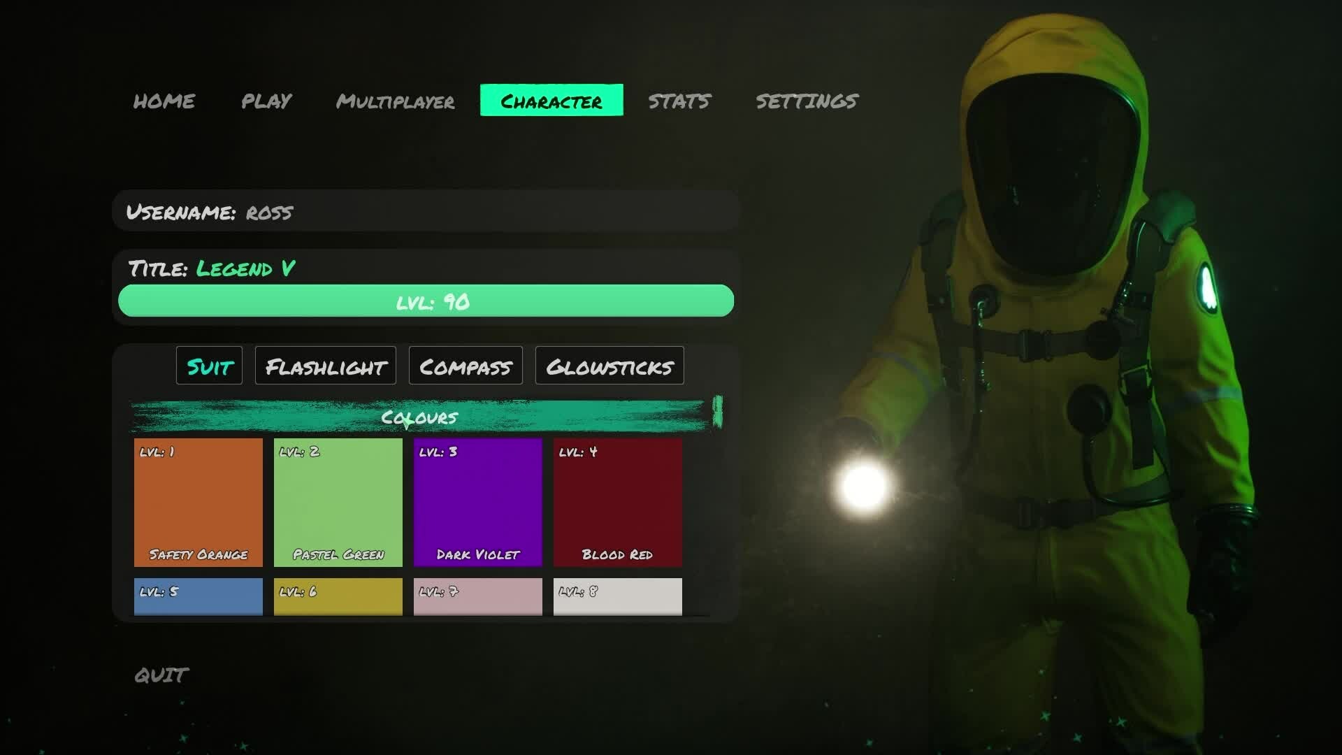1342x755 pixels.
Task: Pick the Dark Violet suit colour
Action: [478, 502]
